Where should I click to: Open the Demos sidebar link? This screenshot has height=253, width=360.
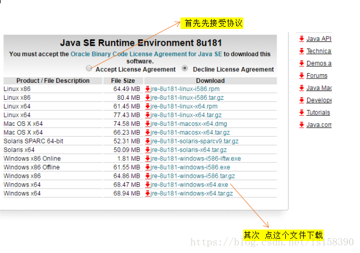(x=319, y=63)
